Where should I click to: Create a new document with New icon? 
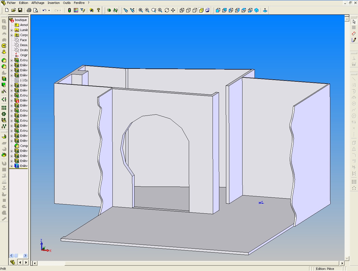pyautogui.click(x=7, y=10)
